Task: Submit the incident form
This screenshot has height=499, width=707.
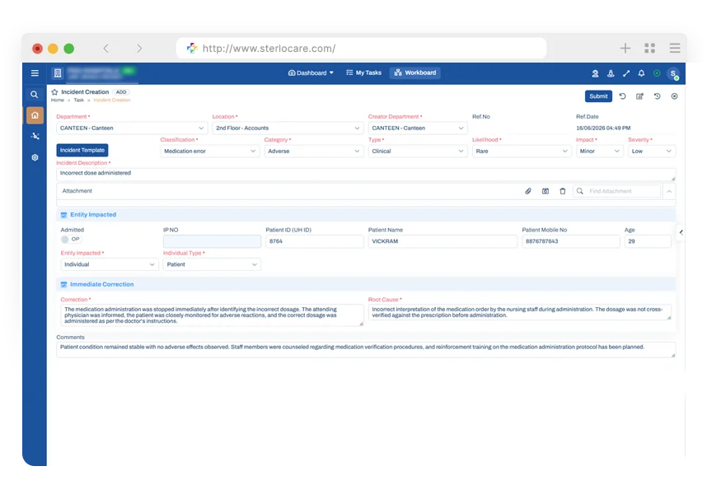Action: click(598, 96)
